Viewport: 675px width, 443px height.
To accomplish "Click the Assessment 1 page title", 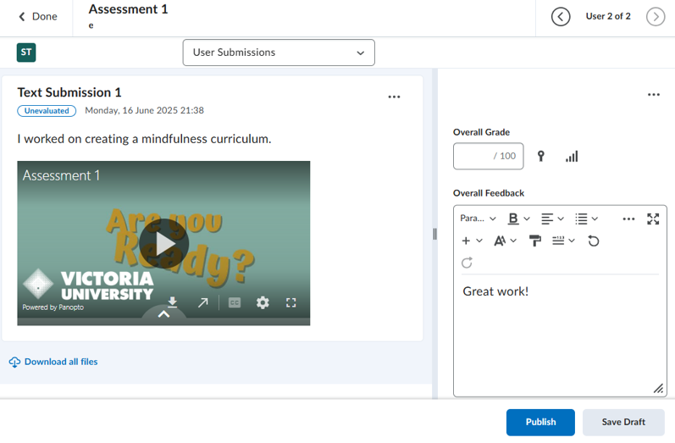I will coord(128,9).
